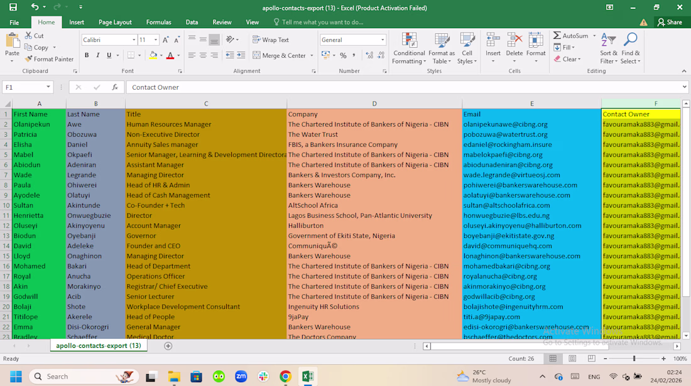Image resolution: width=691 pixels, height=386 pixels.
Task: Click the Copy button
Action: 36,48
